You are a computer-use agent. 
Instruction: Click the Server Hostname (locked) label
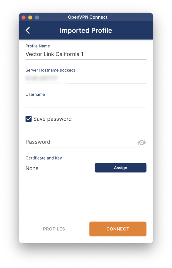click(50, 70)
